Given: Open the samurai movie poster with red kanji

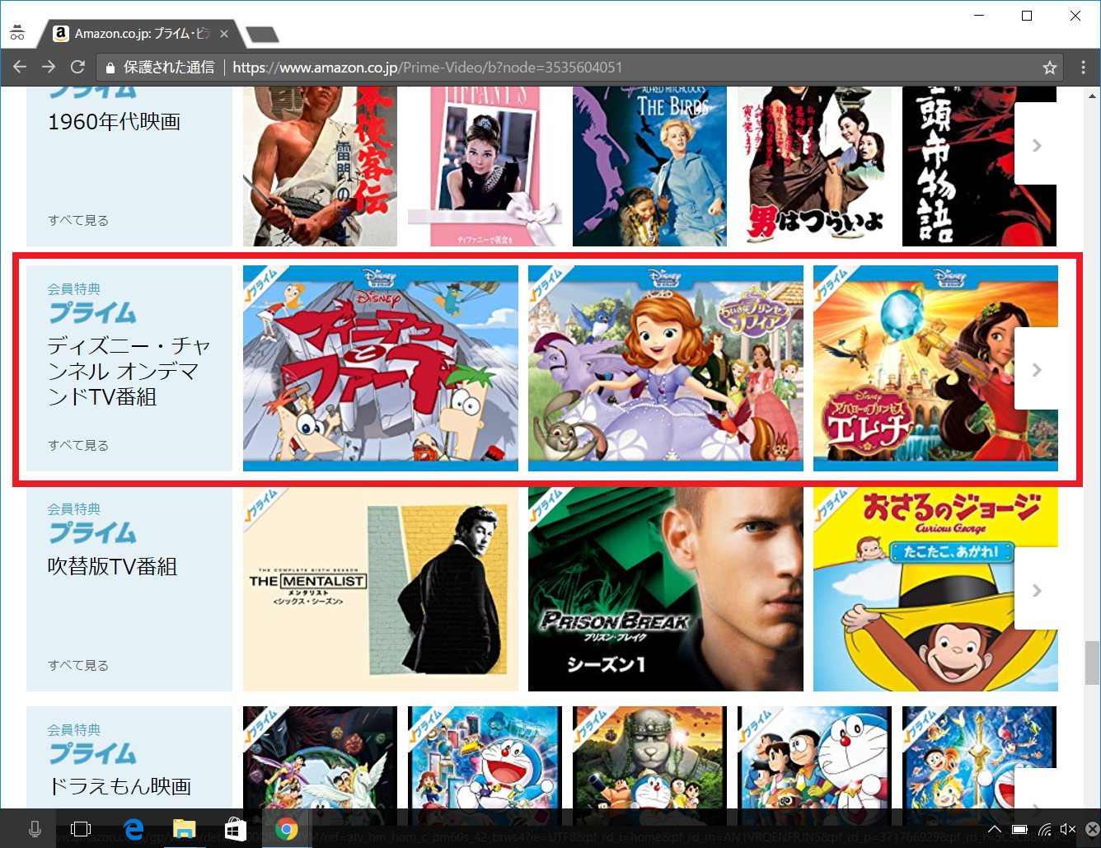Looking at the screenshot, I should tap(320, 166).
